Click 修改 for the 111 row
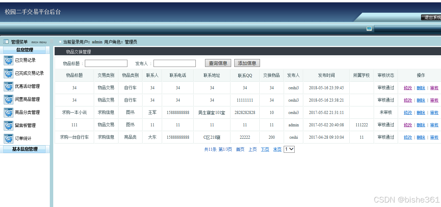The width and height of the screenshot is (441, 207). tap(408, 125)
